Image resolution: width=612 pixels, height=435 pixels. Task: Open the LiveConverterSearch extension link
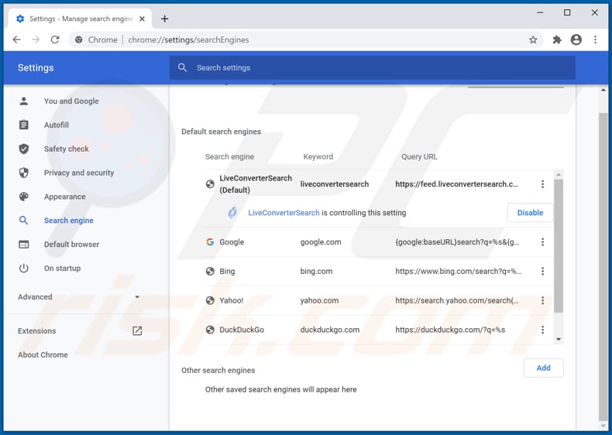[284, 213]
